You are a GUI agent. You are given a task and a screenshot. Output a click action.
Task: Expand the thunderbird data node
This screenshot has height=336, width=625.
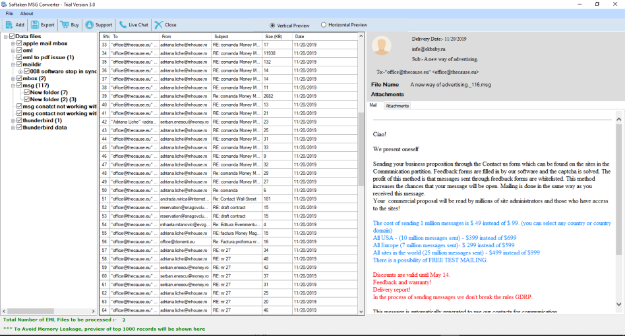pyautogui.click(x=13, y=128)
